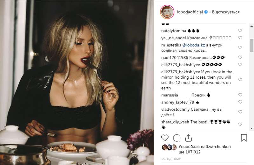Share the post via the upload arrow icon

pyautogui.click(x=189, y=138)
